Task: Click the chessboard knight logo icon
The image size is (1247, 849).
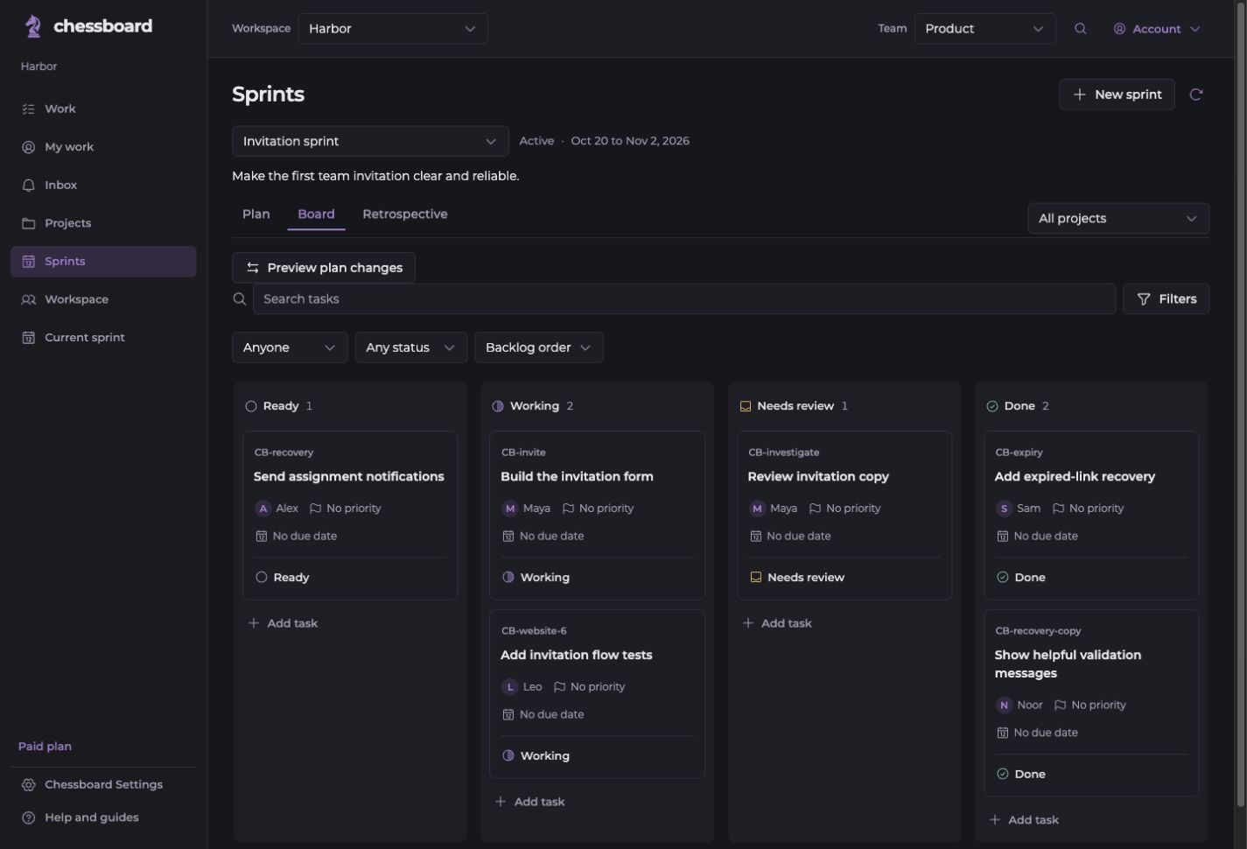Action: [x=33, y=26]
